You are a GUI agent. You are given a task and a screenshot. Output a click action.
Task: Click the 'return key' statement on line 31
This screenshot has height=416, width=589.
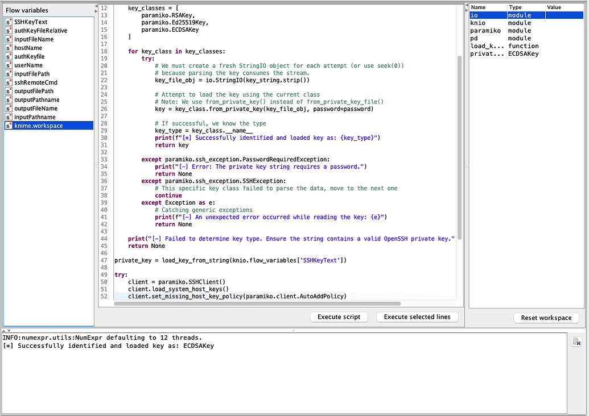[x=172, y=145]
